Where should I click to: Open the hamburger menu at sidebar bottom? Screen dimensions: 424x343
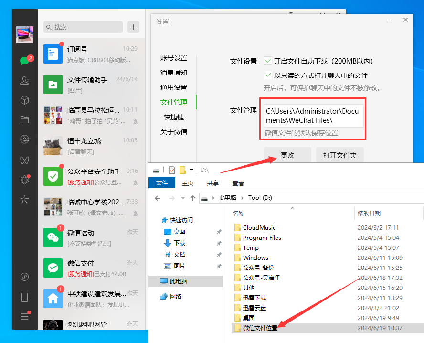pyautogui.click(x=24, y=316)
